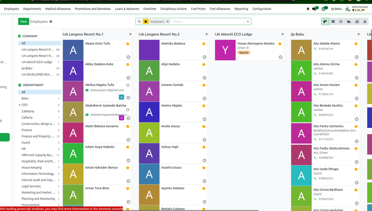Image resolution: width=372 pixels, height=211 pixels.
Task: Open activity clock on Yonas Alemayew Mulatu card
Action: pos(280,57)
